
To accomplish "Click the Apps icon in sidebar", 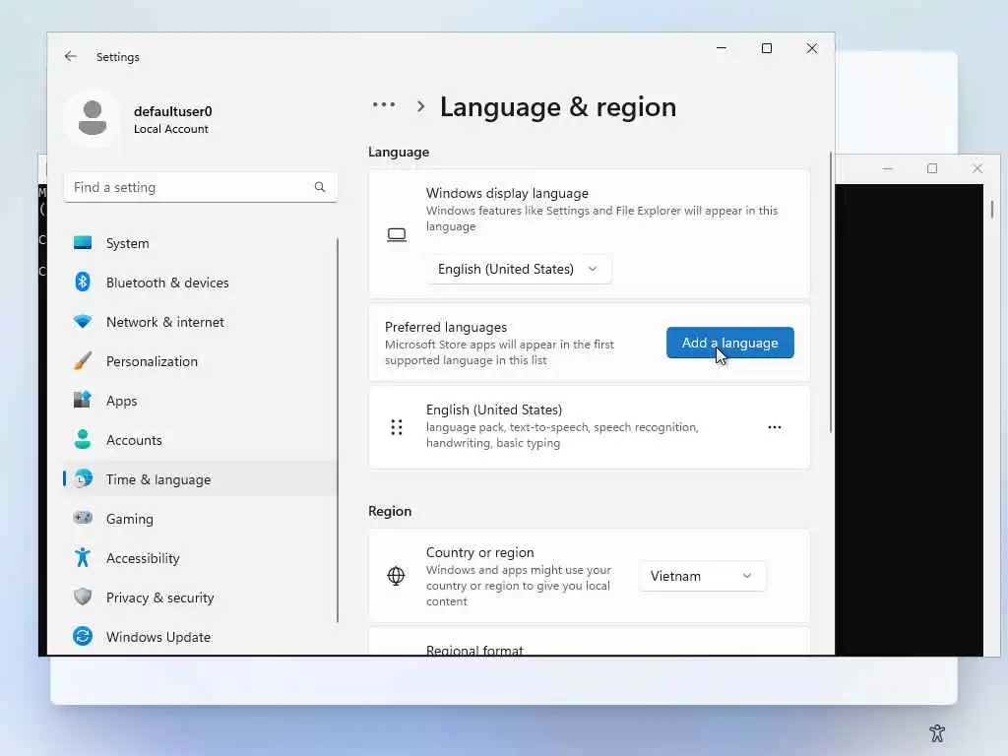I will (x=83, y=400).
